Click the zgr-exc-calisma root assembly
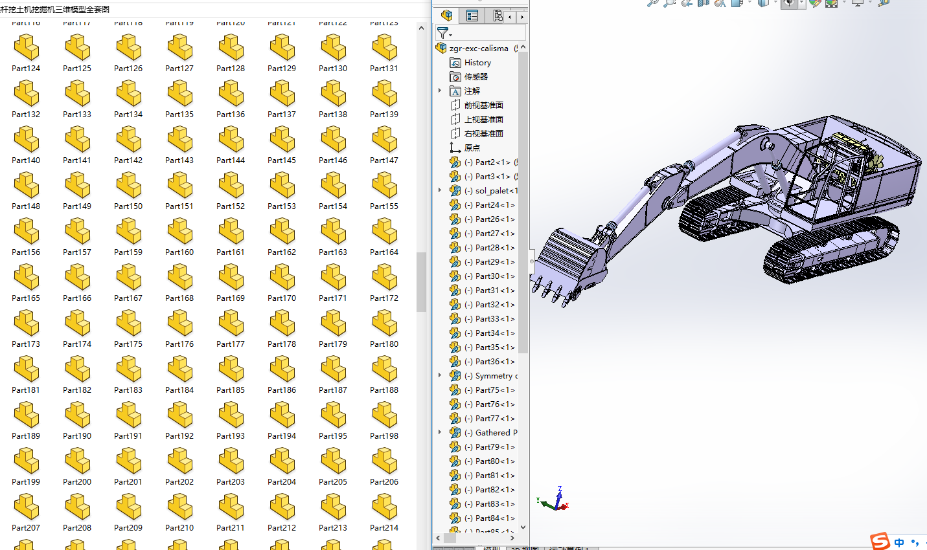This screenshot has height=550, width=927. point(478,49)
